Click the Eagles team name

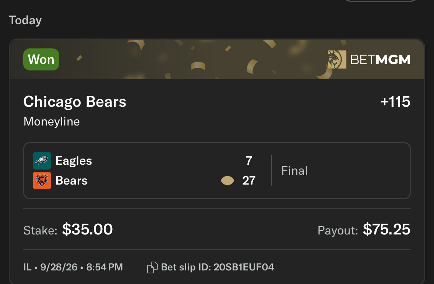pyautogui.click(x=74, y=161)
